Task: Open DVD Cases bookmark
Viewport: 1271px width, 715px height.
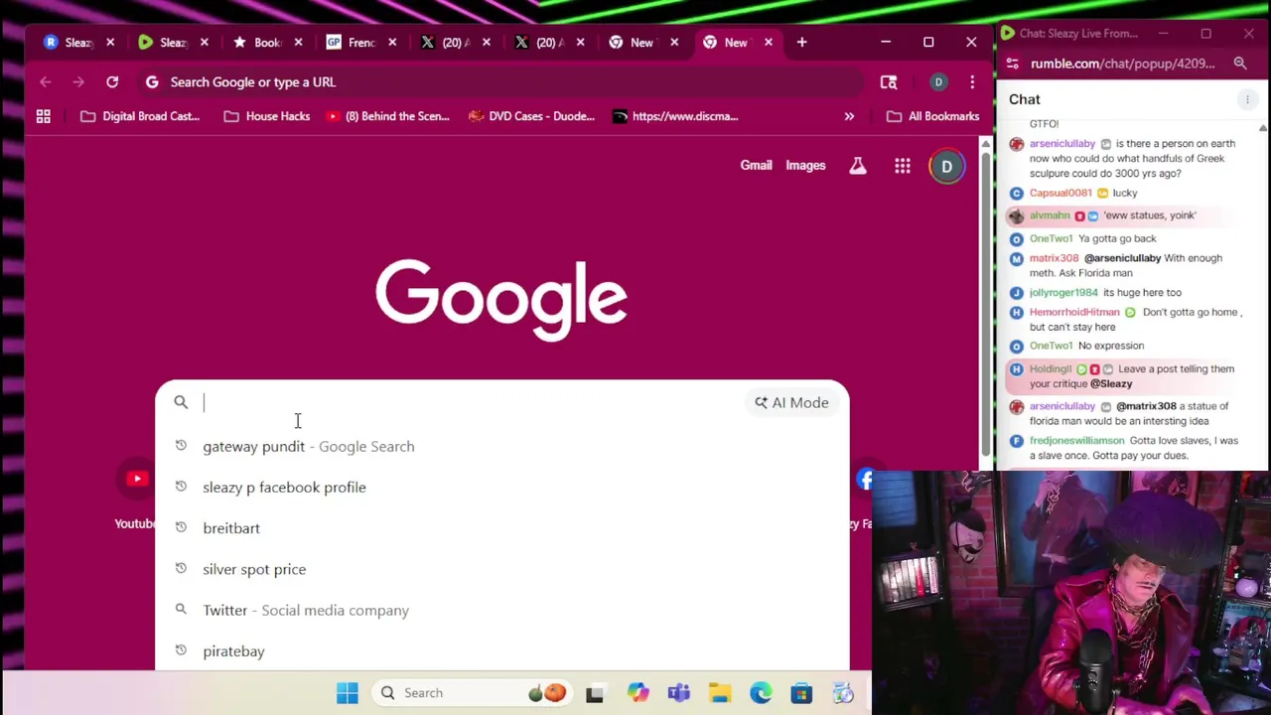Action: [x=531, y=116]
